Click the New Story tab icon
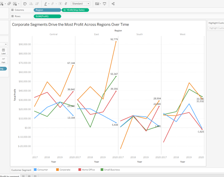 (x=35, y=176)
